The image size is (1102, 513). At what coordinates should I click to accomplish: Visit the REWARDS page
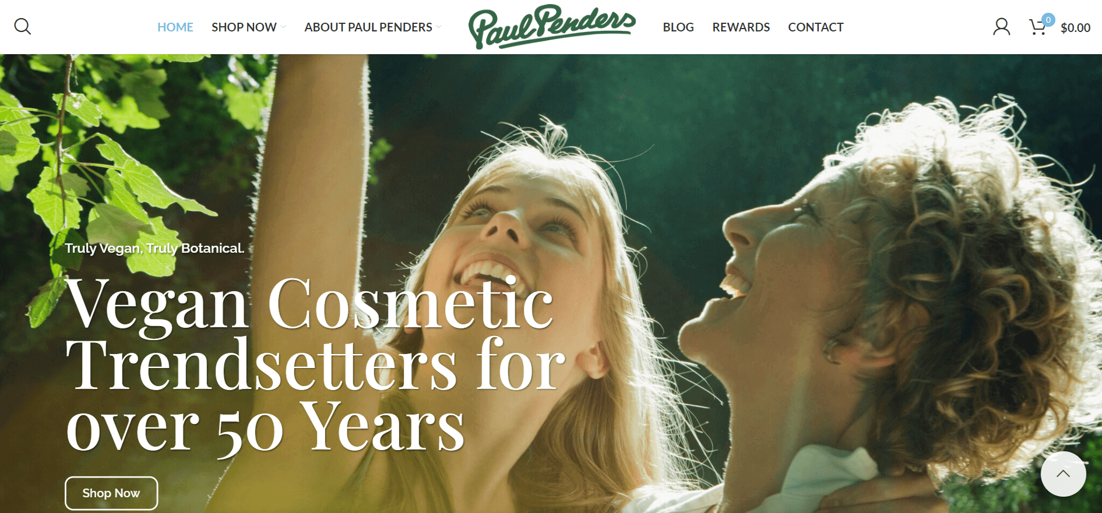point(741,27)
